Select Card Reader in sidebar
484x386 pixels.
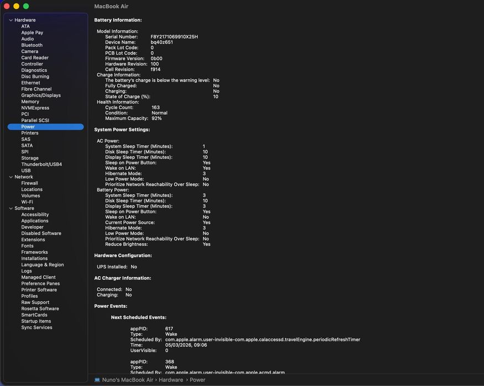[x=35, y=57]
